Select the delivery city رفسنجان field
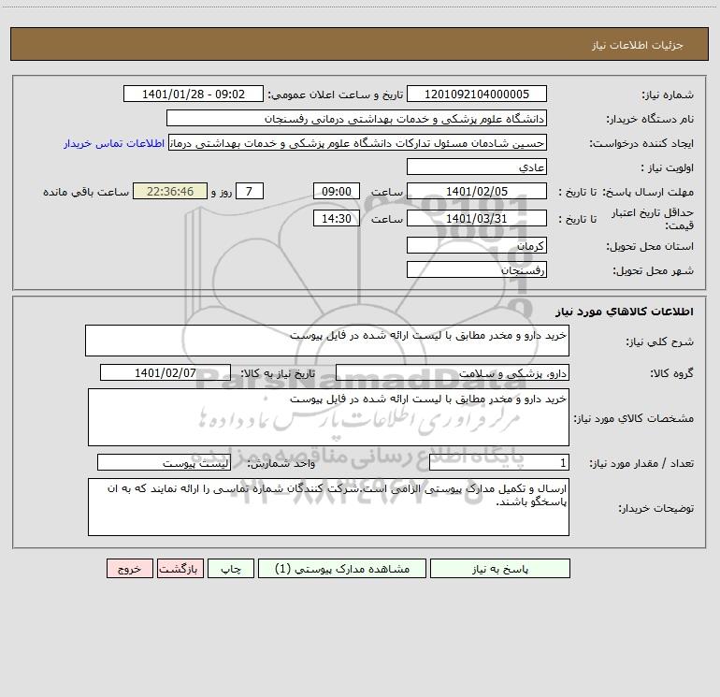Screen dimensions: 720x697 tap(477, 269)
